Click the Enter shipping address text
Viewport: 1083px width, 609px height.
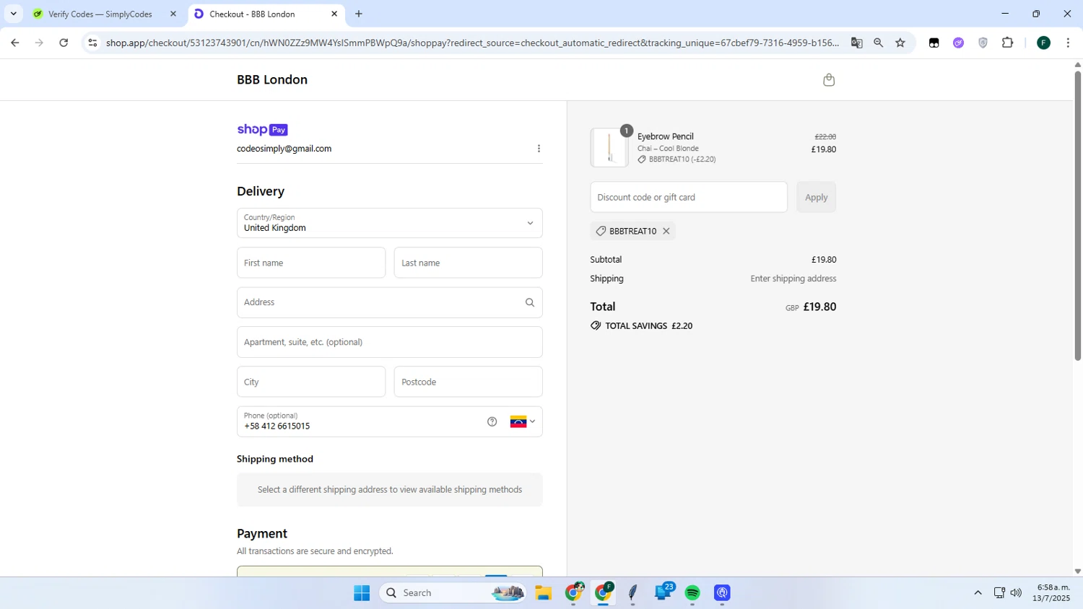(x=793, y=279)
